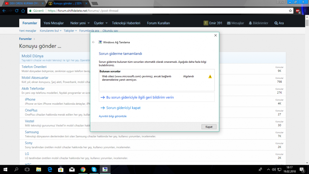Image resolution: width=309 pixels, height=174 pixels.
Task: Click Forumlarda ara link
Action: coord(89,31)
